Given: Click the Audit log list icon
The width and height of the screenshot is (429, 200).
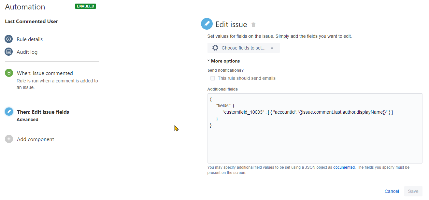Looking at the screenshot, I should pos(9,52).
